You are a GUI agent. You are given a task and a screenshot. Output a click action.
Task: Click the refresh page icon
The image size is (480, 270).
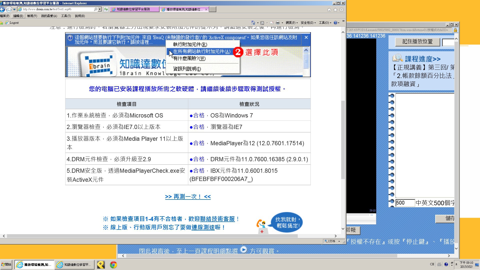coord(106,9)
